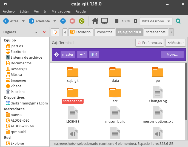Open Documentos in the sidebar

(25, 63)
